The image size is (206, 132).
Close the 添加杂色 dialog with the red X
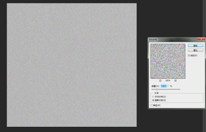click(201, 39)
